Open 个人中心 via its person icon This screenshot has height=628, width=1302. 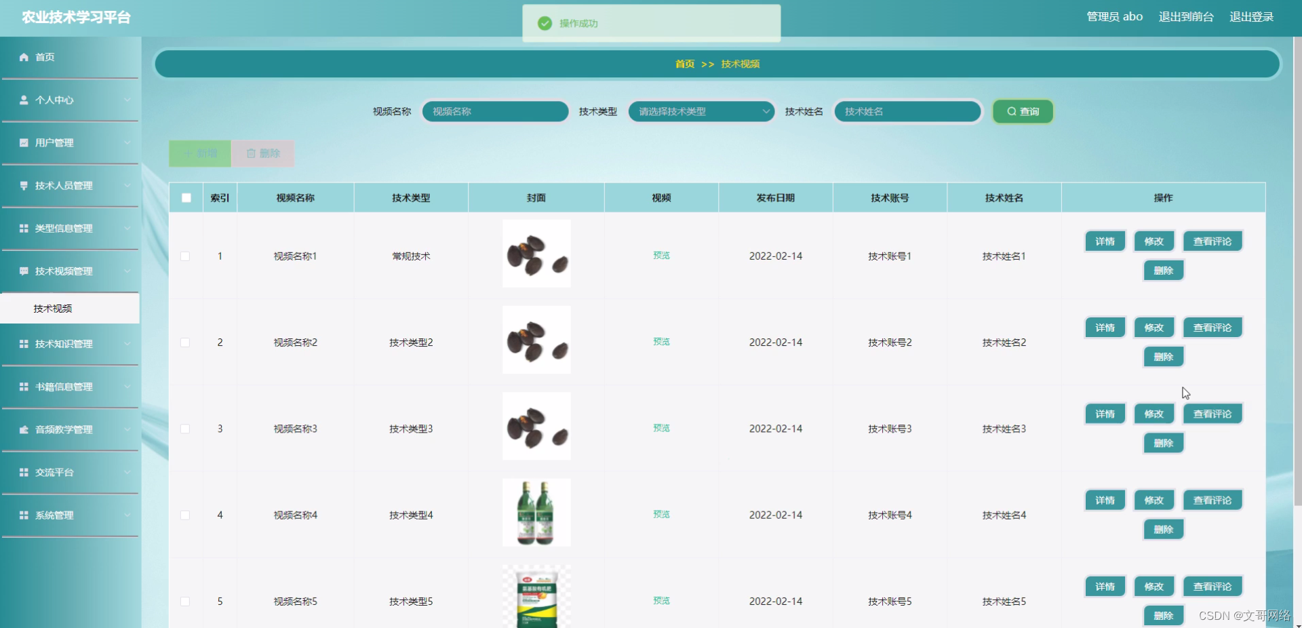tap(23, 100)
